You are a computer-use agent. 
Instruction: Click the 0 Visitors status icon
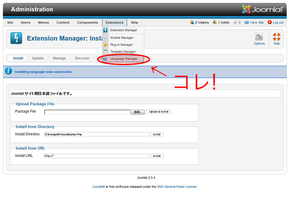pos(192,22)
